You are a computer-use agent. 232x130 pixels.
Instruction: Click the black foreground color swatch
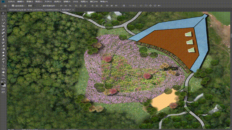tap(3, 84)
